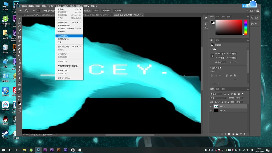
Task: Collapse the 对齐并分布 section
Action: [x=211, y=68]
